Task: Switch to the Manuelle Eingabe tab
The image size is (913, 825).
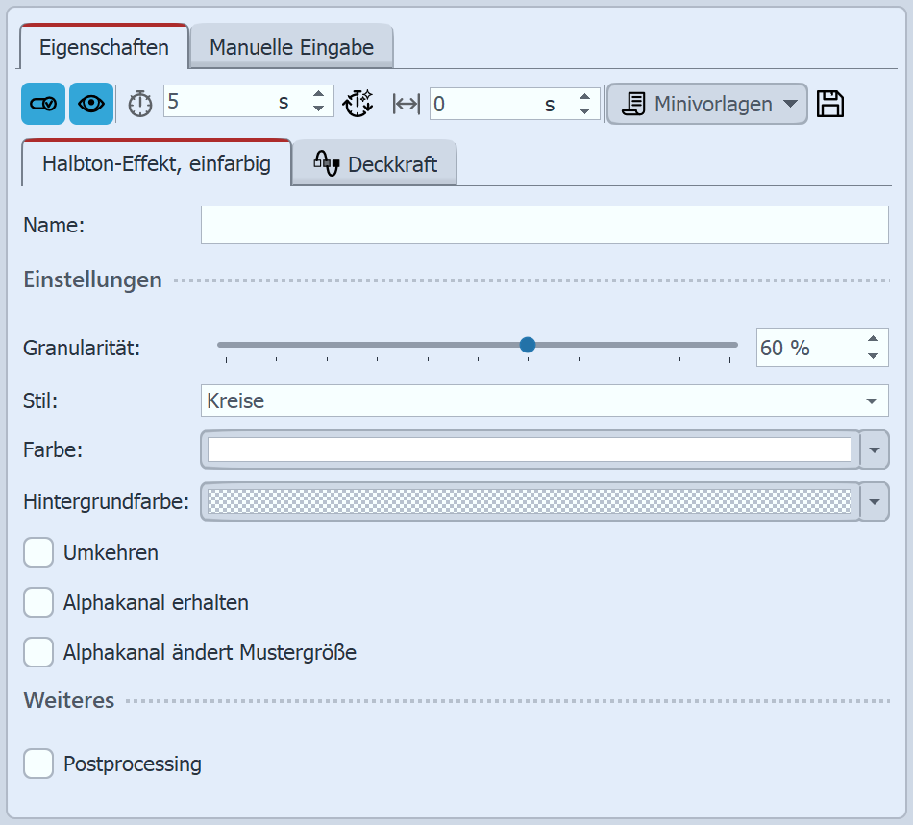Action: click(x=291, y=47)
